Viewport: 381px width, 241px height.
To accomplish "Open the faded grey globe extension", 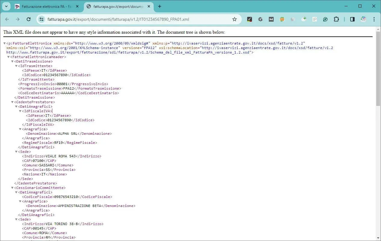I will [x=293, y=19].
